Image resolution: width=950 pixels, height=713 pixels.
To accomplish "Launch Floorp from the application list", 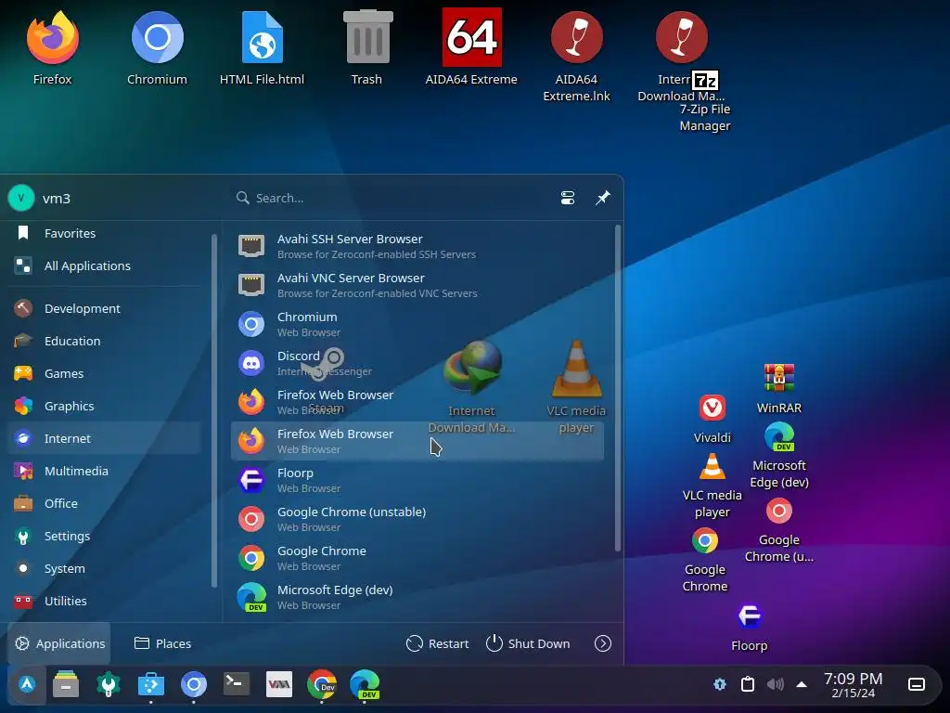I will pos(417,480).
